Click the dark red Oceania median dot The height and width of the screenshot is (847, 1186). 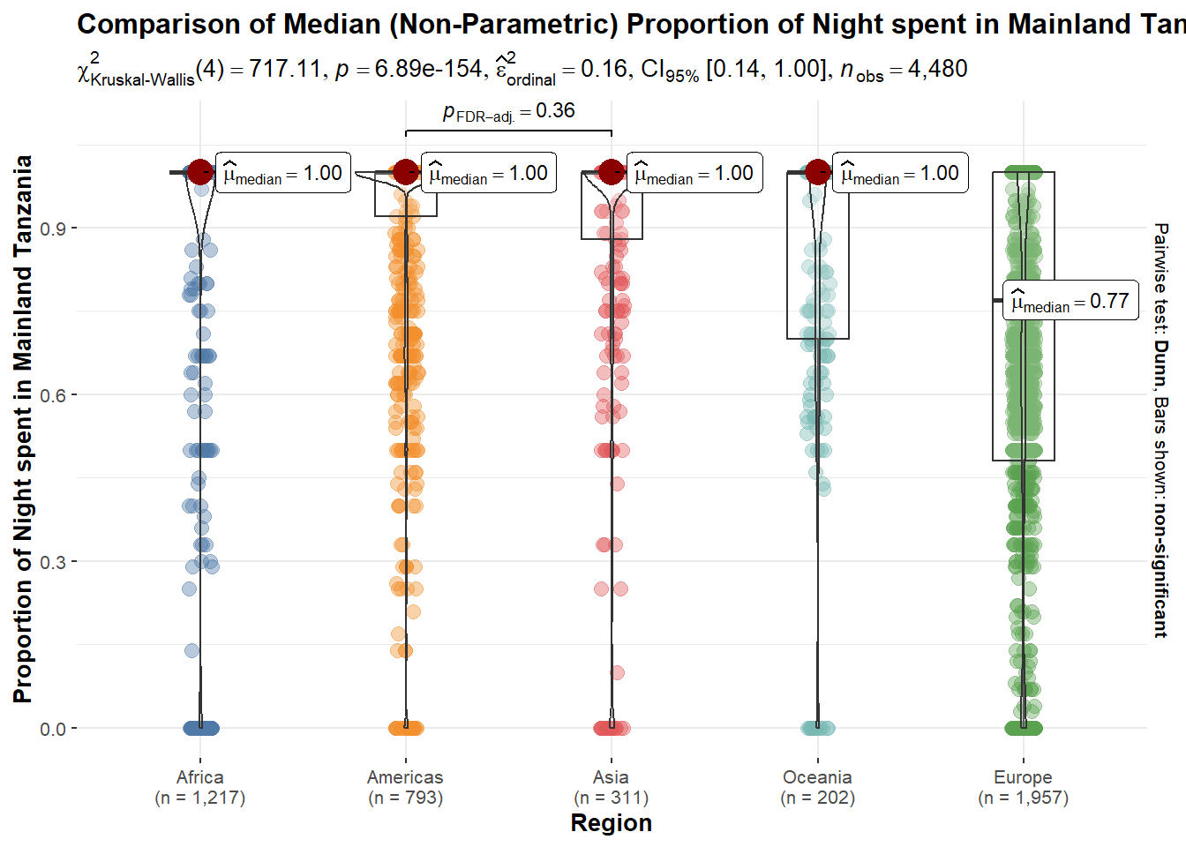818,172
